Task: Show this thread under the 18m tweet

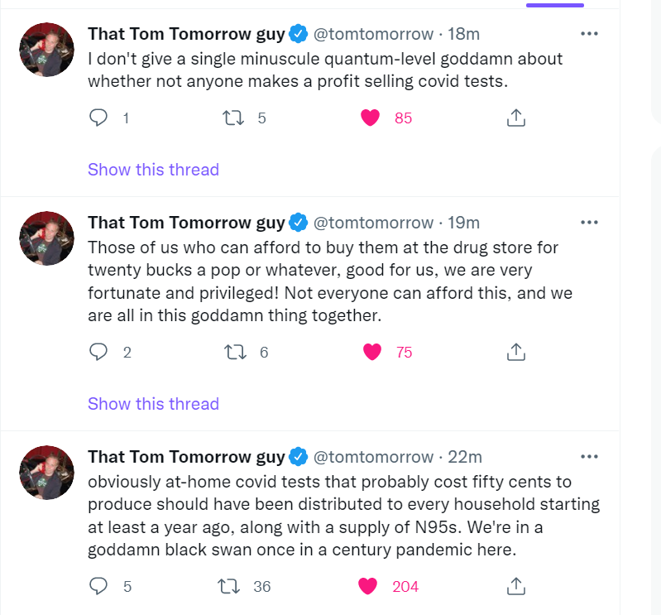Action: point(153,170)
